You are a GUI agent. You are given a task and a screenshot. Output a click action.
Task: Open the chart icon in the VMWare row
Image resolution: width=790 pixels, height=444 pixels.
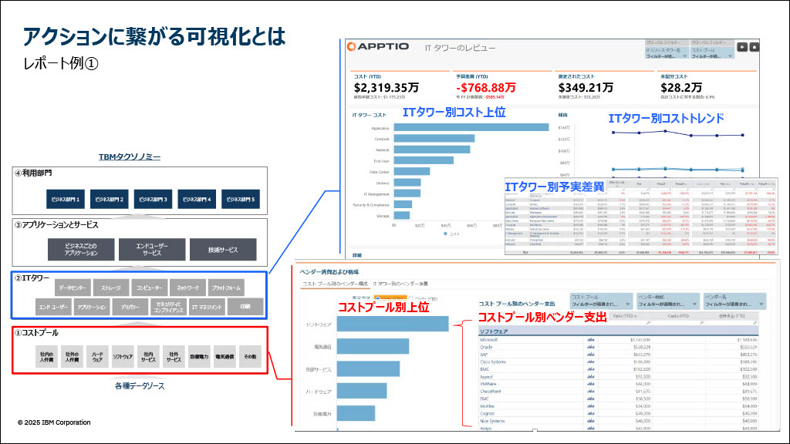[590, 384]
